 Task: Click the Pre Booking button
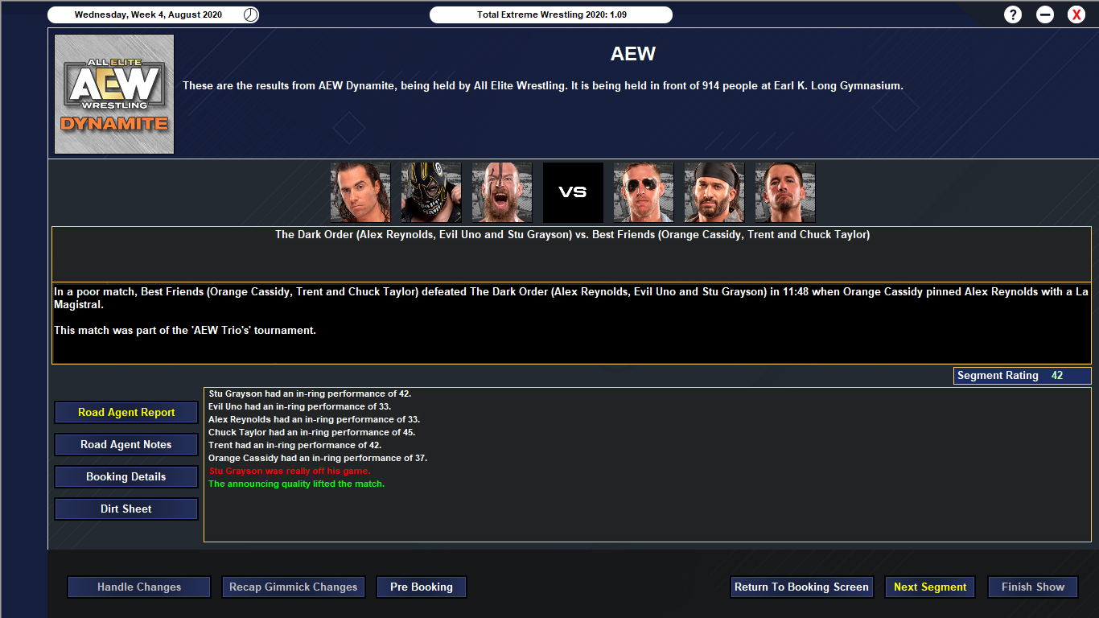(422, 587)
